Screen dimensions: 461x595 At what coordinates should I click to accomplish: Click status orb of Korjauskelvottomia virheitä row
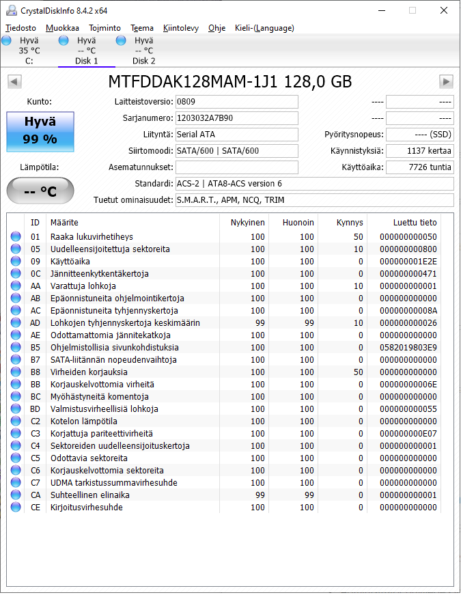(x=16, y=385)
